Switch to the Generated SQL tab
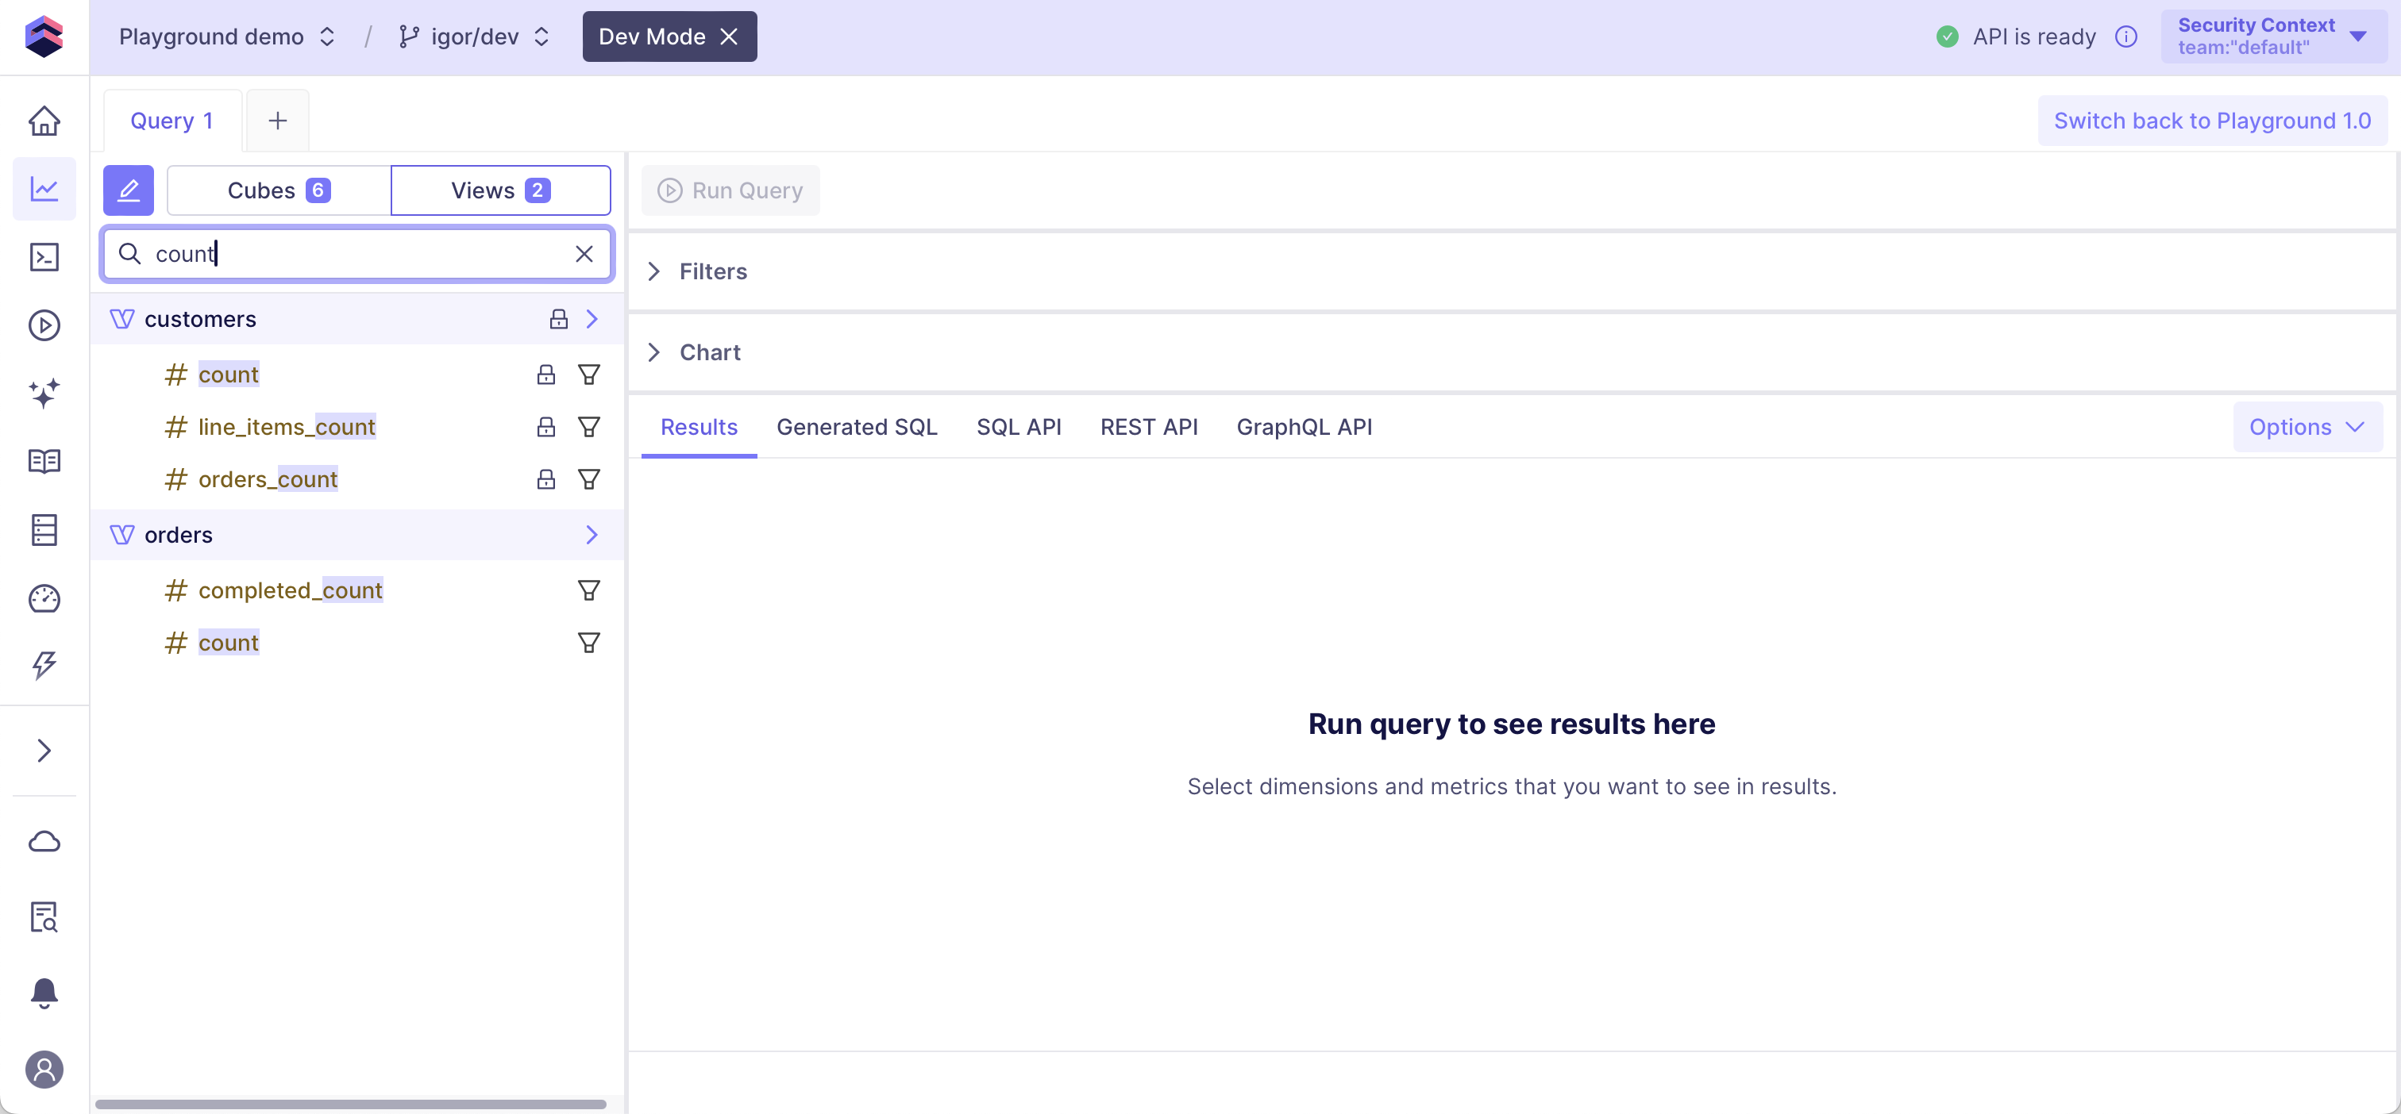 856,427
